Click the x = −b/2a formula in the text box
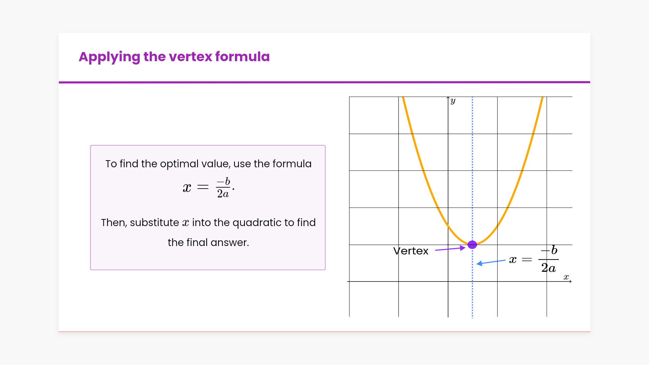The width and height of the screenshot is (649, 365). [x=208, y=188]
